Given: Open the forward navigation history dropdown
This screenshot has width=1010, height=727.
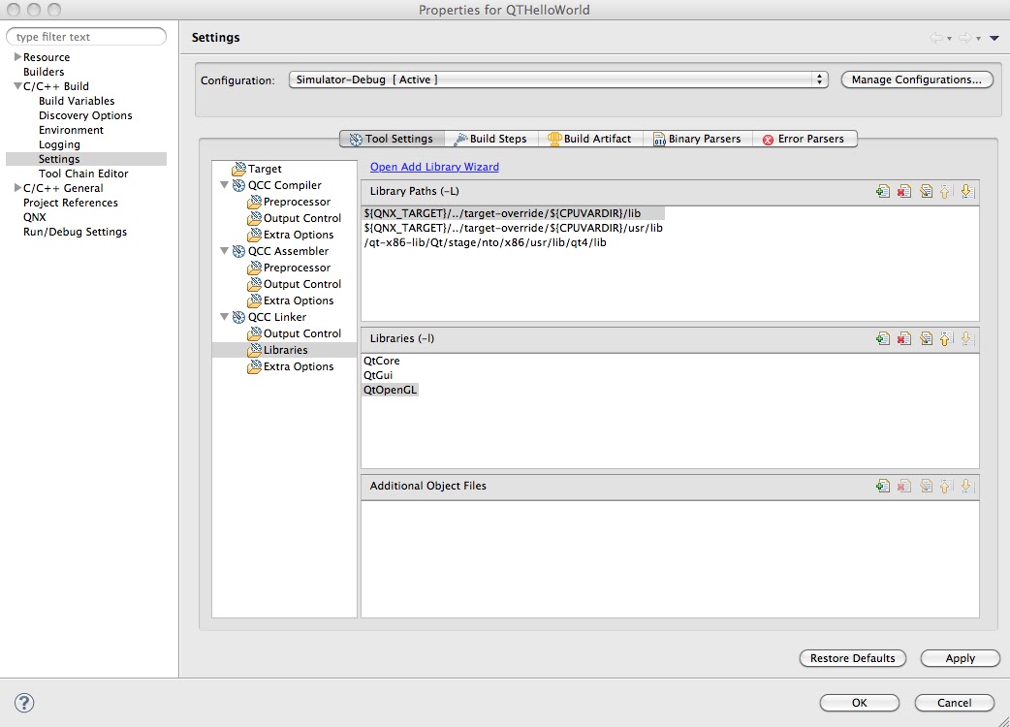Looking at the screenshot, I should coord(978,39).
